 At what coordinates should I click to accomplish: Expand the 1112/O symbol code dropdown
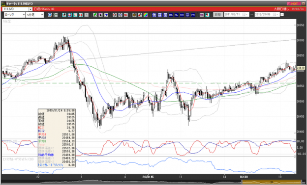(31, 9)
